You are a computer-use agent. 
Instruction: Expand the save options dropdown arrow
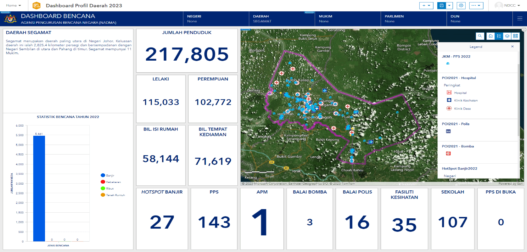[x=450, y=5]
